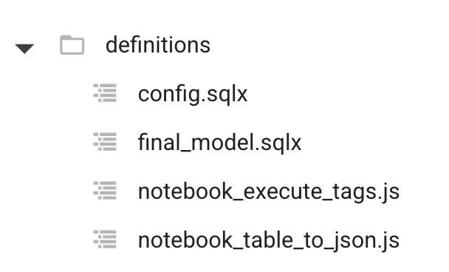449x272 pixels.
Task: Collapse the definitions folder arrow
Action: point(24,49)
